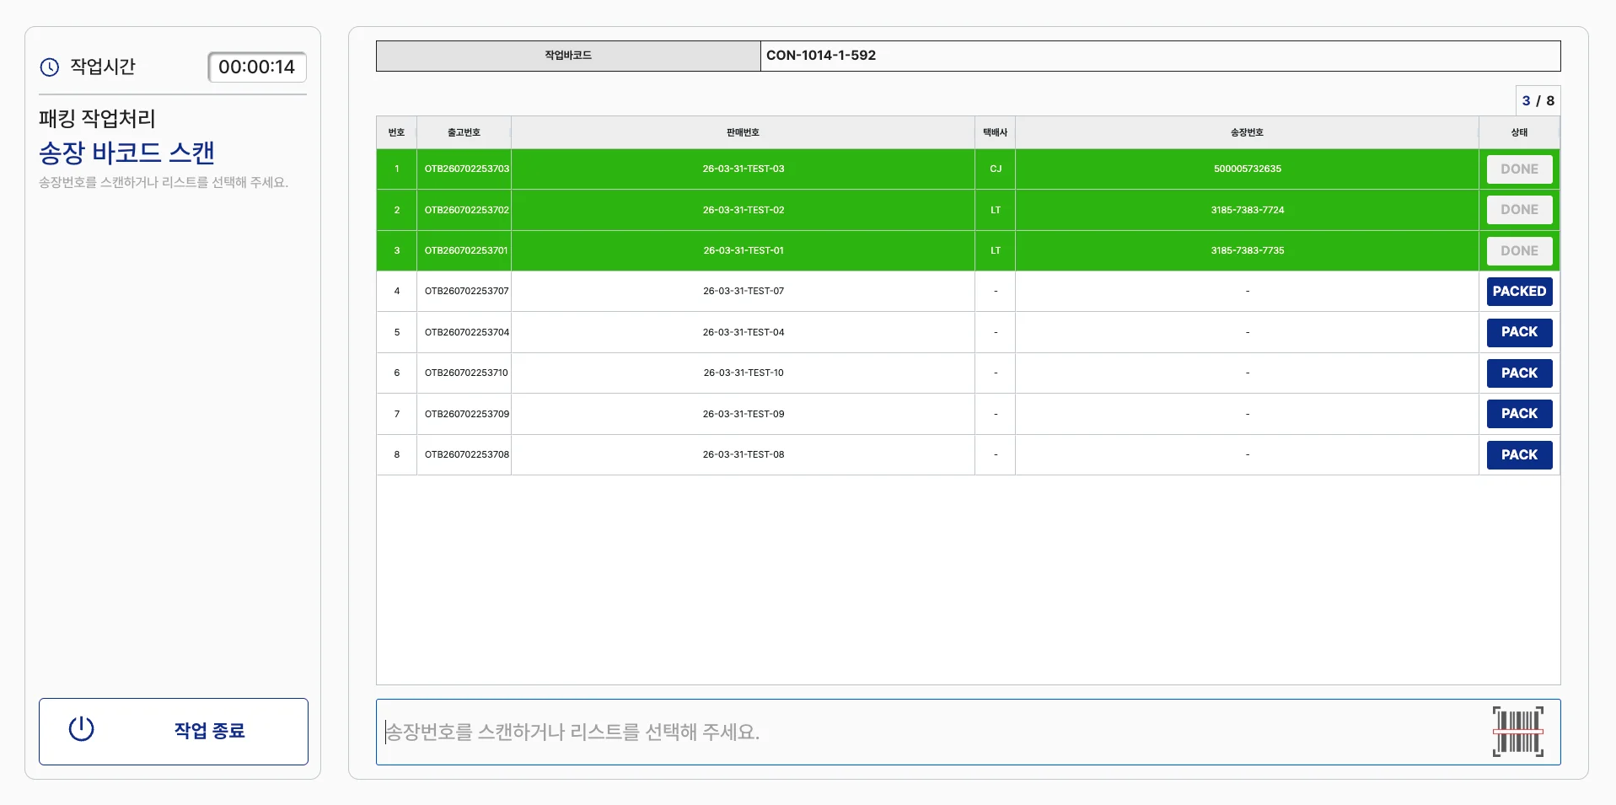This screenshot has height=805, width=1616.
Task: Click DONE button for 26-03-31-TEST-01
Action: (1519, 251)
